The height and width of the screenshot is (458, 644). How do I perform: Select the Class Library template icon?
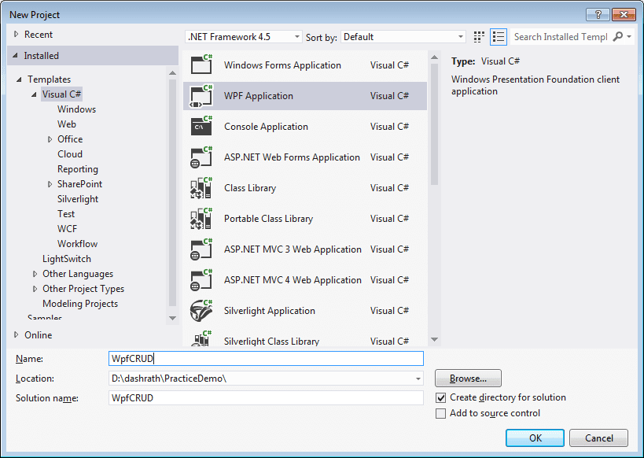201,187
